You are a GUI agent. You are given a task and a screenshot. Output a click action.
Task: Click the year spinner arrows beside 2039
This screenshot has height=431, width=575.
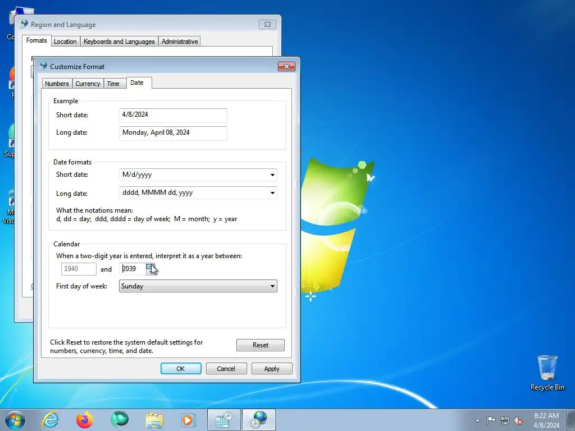click(x=150, y=269)
